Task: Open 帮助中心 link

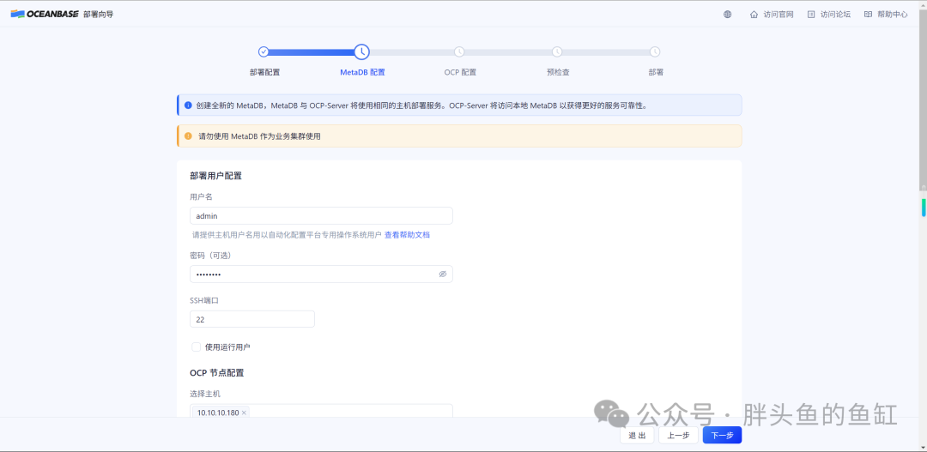Action: click(x=893, y=15)
